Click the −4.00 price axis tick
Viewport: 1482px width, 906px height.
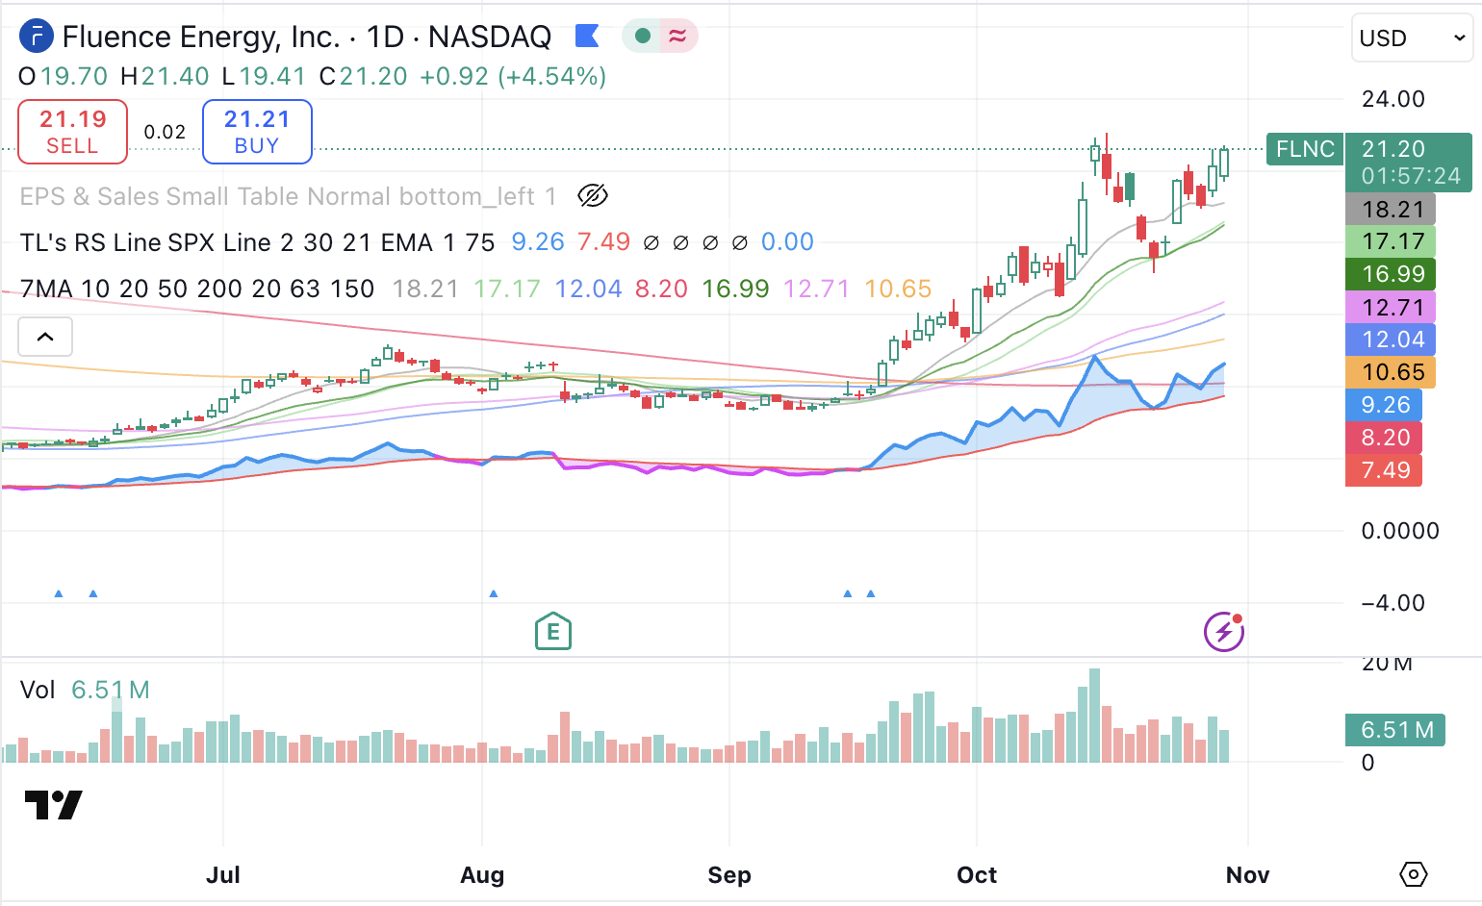pyautogui.click(x=1393, y=603)
